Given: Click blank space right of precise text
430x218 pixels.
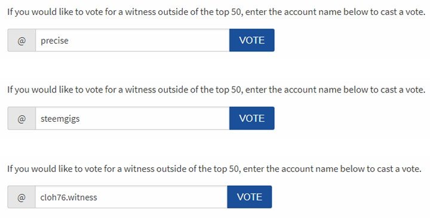Looking at the screenshot, I should click(148, 40).
